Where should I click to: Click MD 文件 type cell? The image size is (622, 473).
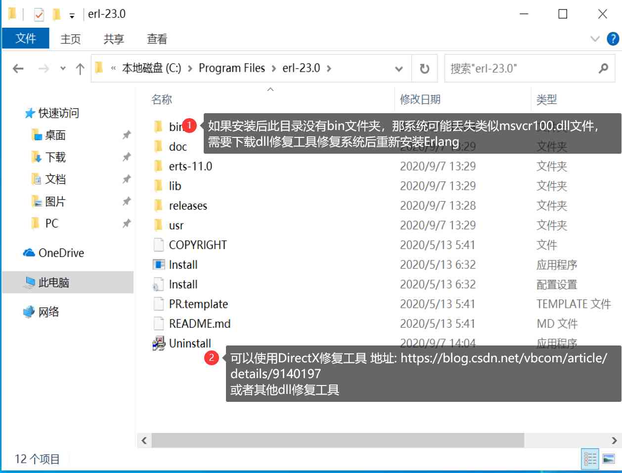[557, 324]
